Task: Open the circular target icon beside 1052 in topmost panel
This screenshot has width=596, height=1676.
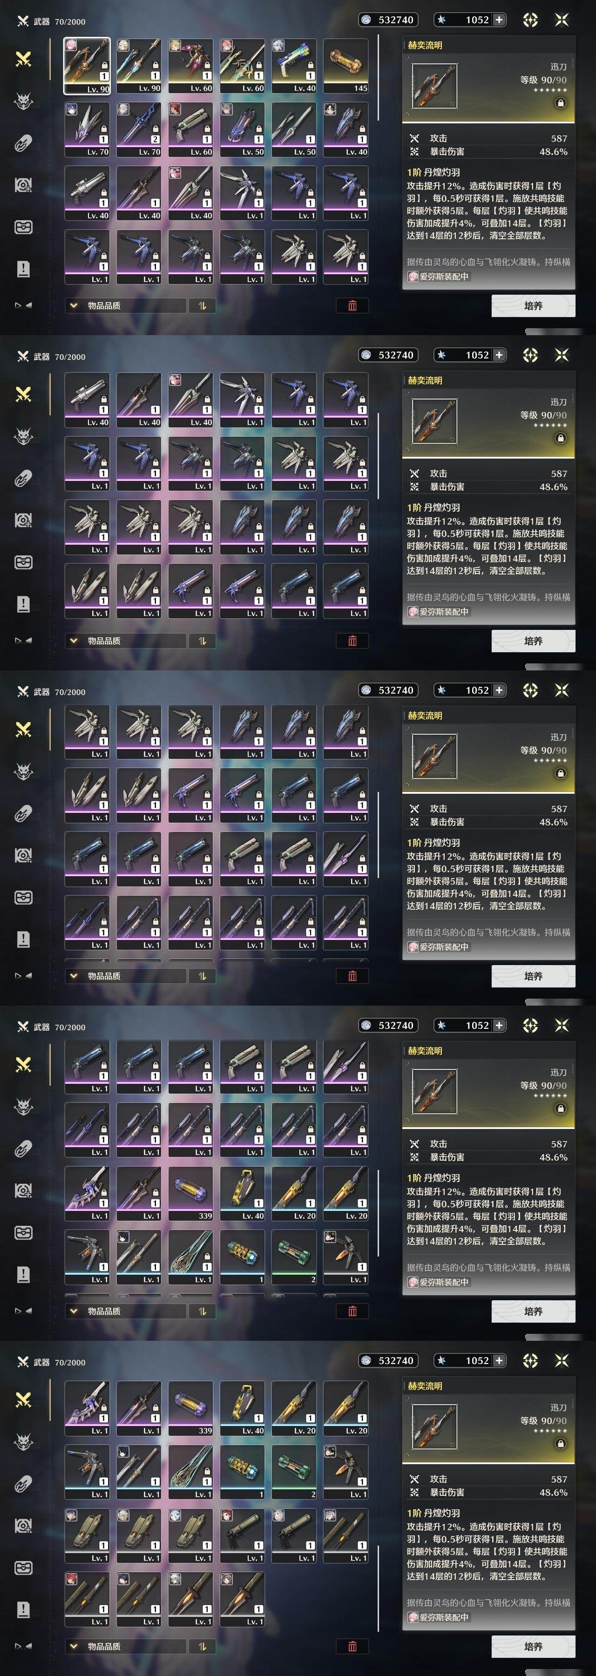Action: (x=530, y=20)
